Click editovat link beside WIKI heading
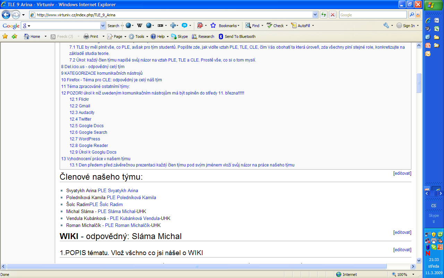 pos(402,232)
